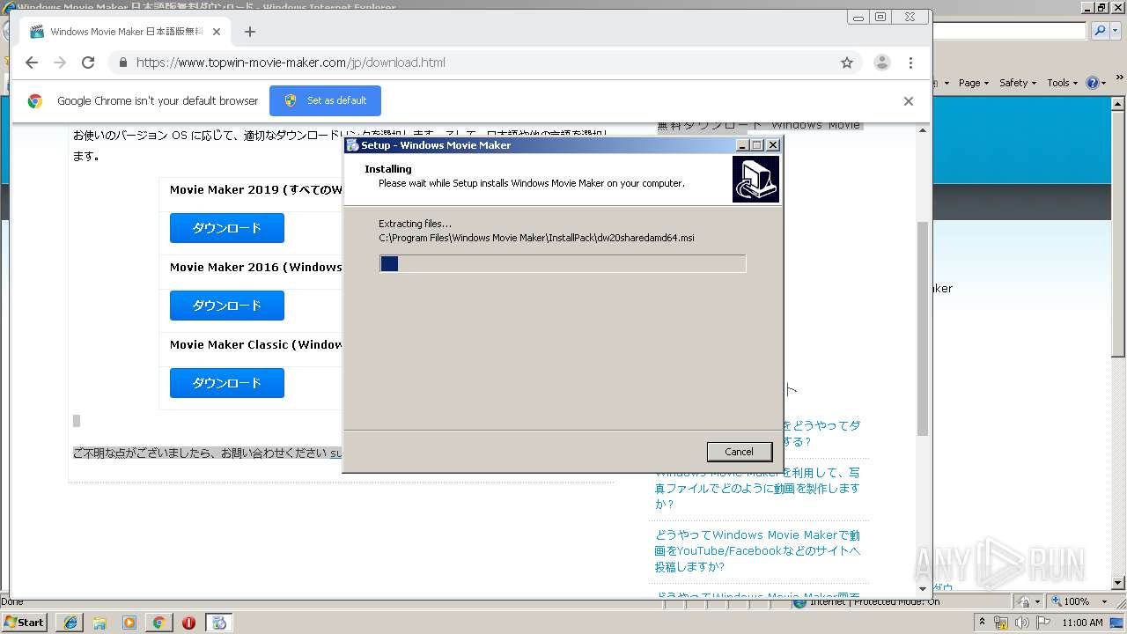1127x634 pixels.
Task: Launch Windows Media Player from taskbar
Action: (129, 623)
